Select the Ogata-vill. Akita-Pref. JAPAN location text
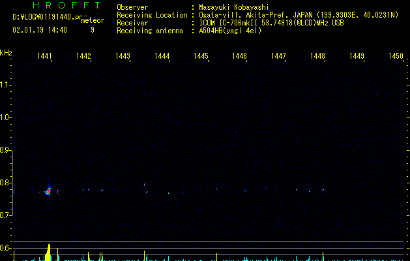 click(299, 15)
